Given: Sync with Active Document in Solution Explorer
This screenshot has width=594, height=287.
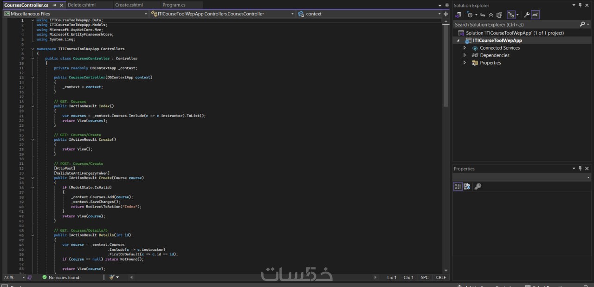Looking at the screenshot, I should tap(483, 15).
